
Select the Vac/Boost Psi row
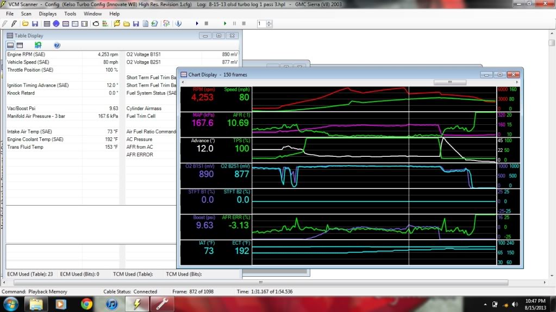pyautogui.click(x=63, y=109)
